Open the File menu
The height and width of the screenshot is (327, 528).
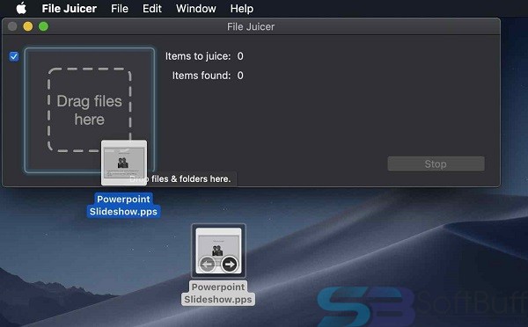coord(120,9)
